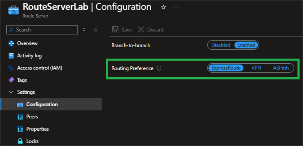Click the Locks padlock icon

click(x=20, y=141)
